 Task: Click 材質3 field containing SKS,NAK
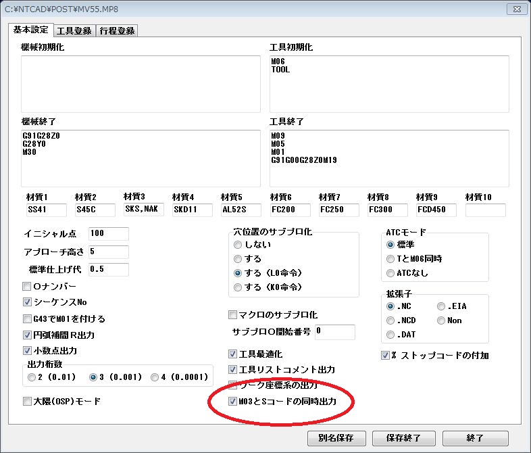click(144, 209)
